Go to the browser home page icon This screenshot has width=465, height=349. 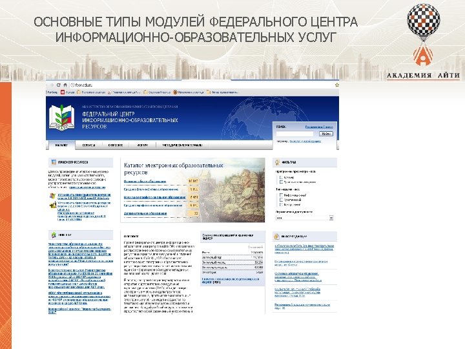[x=65, y=85]
